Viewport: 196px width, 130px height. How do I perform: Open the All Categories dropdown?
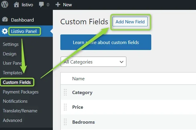click(x=93, y=62)
